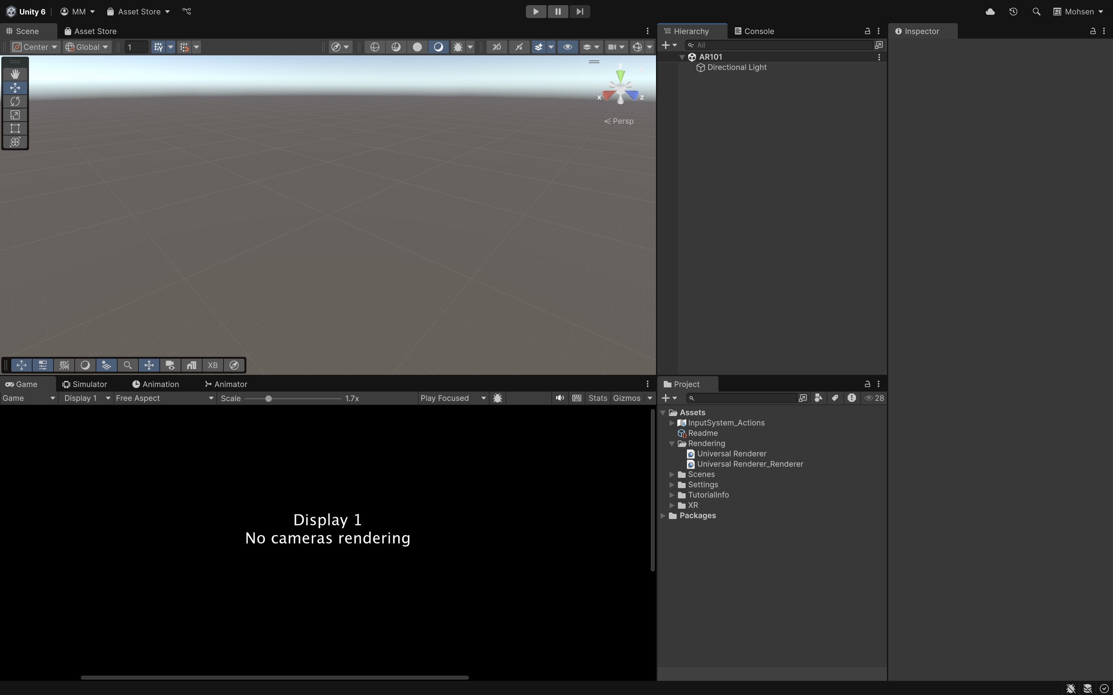Collapse the AR101 scene hierarchy
The image size is (1113, 695).
(x=682, y=57)
